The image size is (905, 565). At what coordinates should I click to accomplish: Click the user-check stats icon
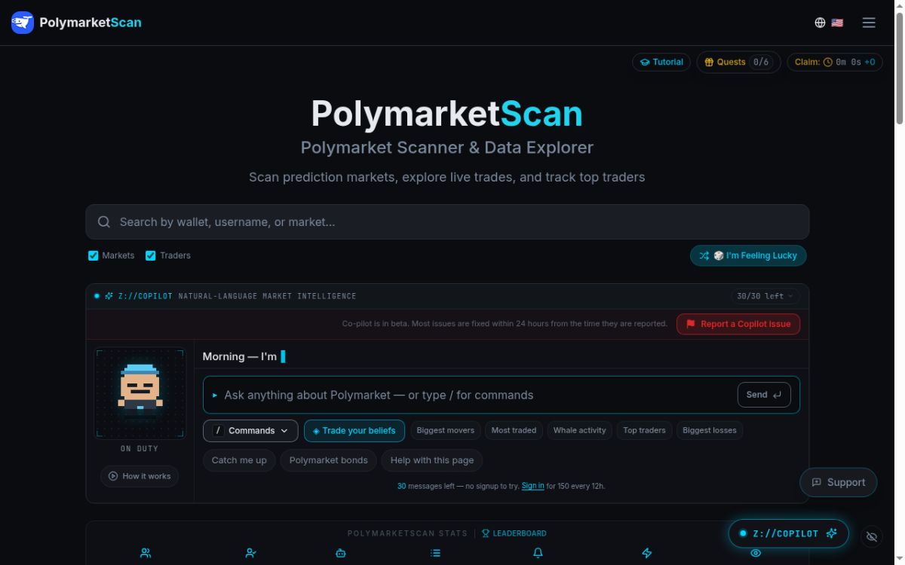(250, 553)
